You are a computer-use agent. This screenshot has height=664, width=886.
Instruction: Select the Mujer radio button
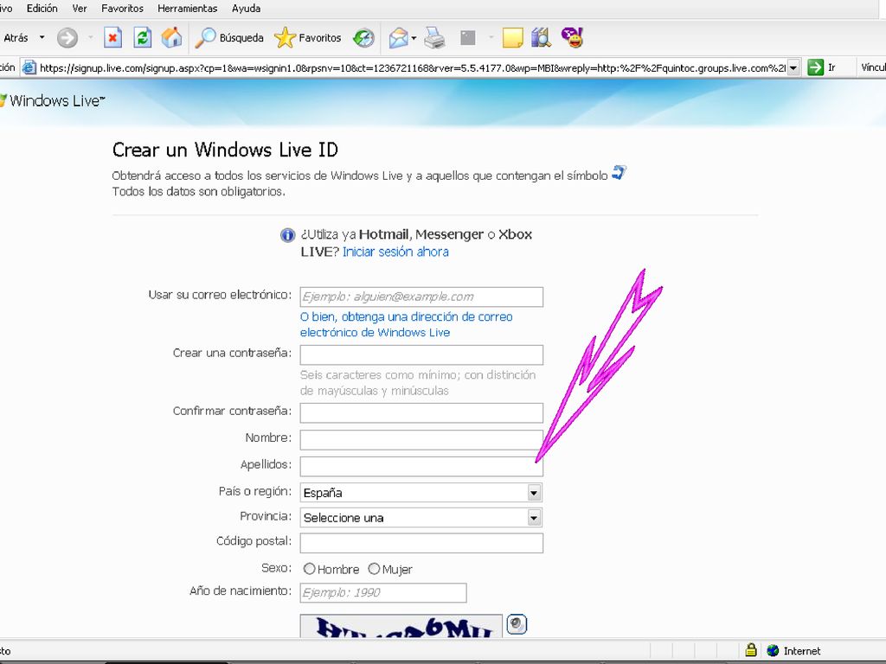click(x=374, y=569)
